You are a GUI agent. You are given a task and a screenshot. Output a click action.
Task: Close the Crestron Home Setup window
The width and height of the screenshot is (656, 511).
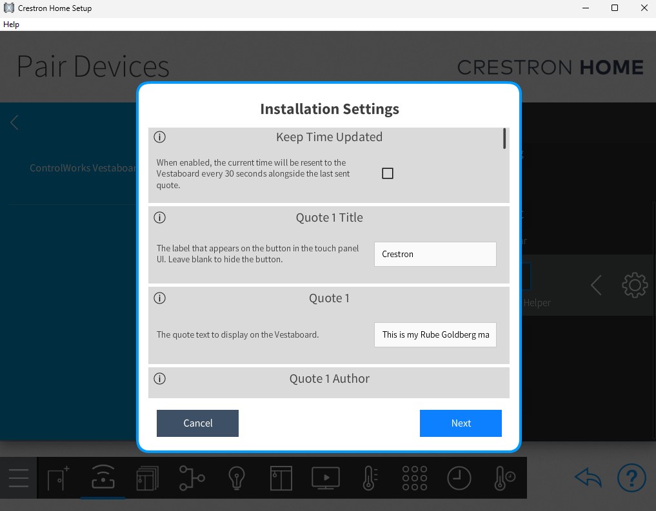coord(644,8)
